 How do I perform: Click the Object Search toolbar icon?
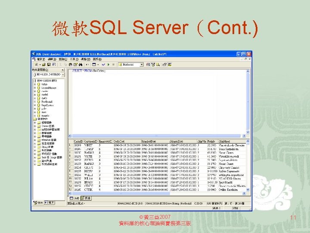(x=158, y=65)
